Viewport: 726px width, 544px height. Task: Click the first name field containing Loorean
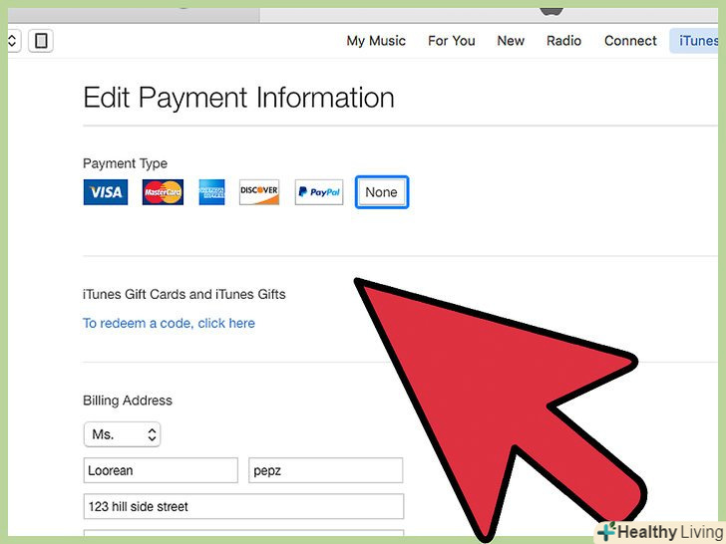[161, 470]
